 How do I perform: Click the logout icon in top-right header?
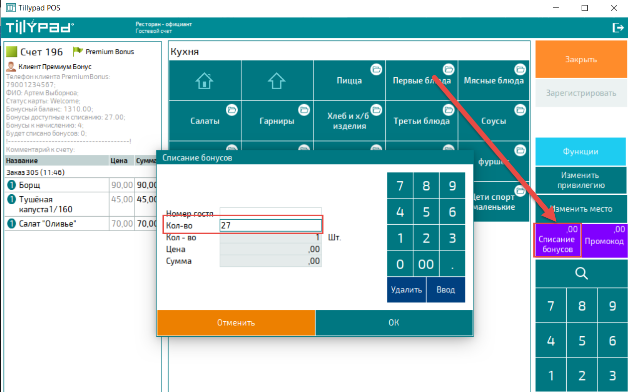[x=618, y=28]
